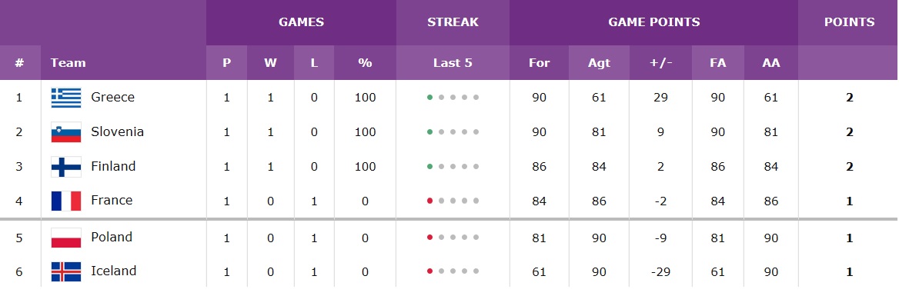
Task: Click the Poland flag icon
Action: 66,238
